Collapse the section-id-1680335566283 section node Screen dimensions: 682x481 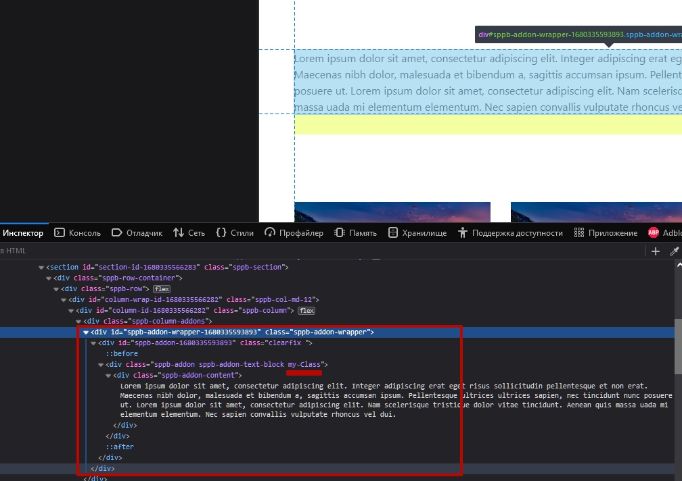[41, 268]
